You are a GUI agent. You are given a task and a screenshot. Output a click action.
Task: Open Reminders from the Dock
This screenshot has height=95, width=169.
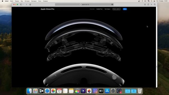click(x=65, y=91)
